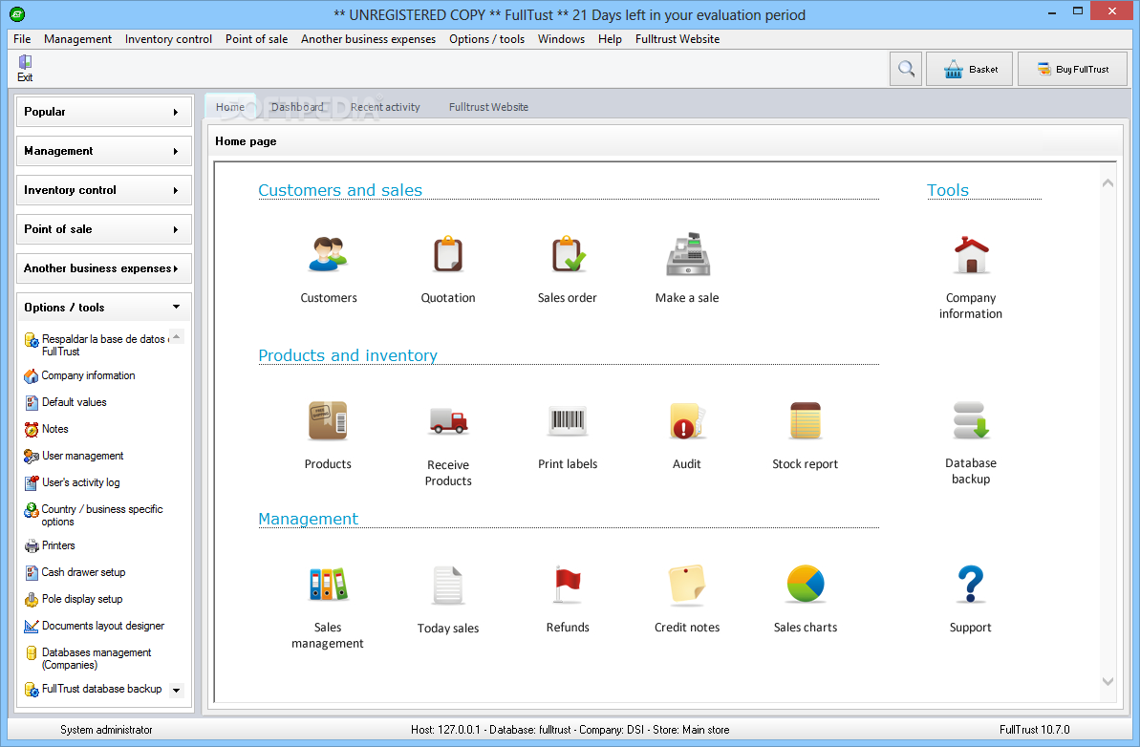
Task: Click the Products and inventory heading link
Action: 348,355
